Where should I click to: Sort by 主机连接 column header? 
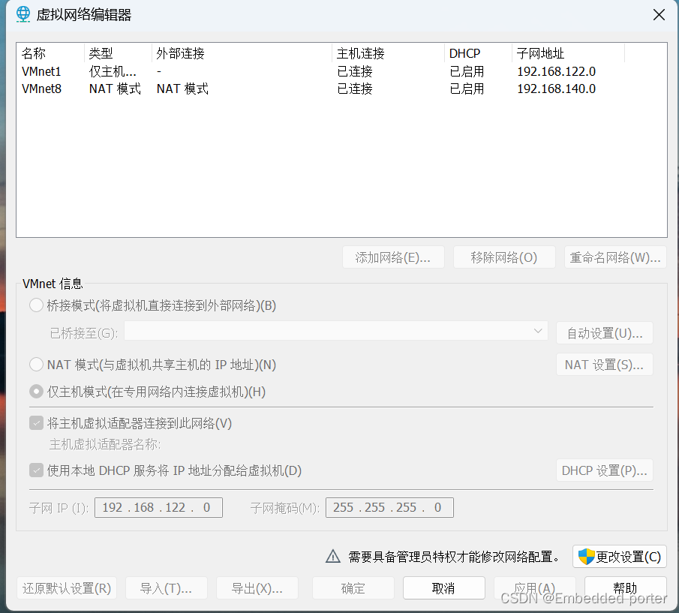click(389, 53)
